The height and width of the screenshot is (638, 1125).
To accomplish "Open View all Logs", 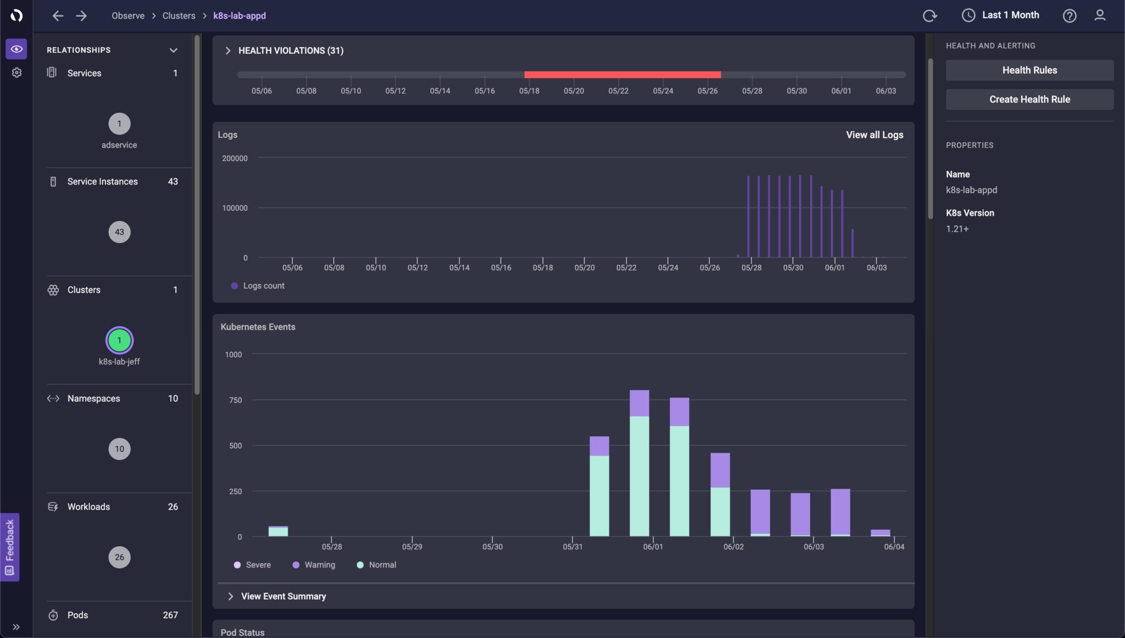I will click(x=874, y=134).
